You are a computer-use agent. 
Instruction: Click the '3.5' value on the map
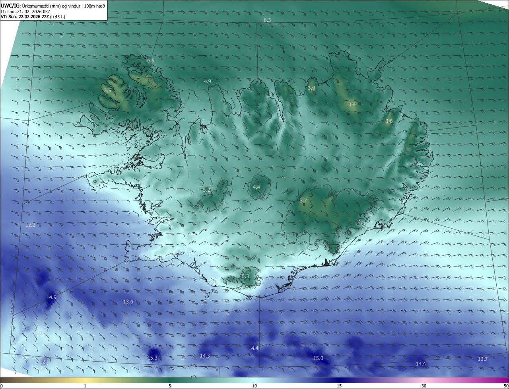[107, 91]
